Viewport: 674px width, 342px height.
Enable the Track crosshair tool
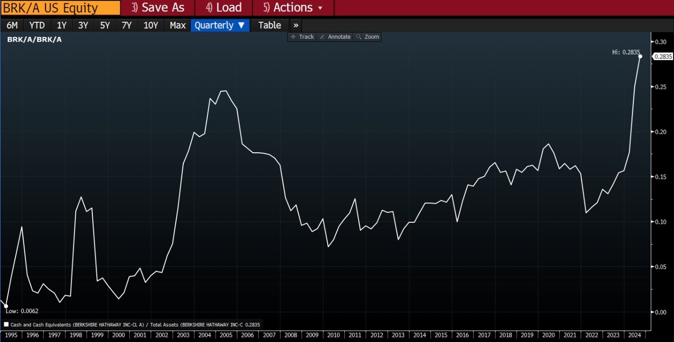302,37
